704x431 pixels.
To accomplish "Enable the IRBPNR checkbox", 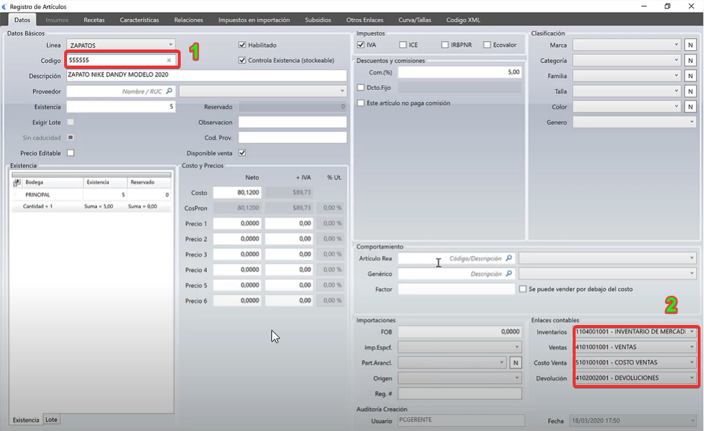I will coord(445,45).
